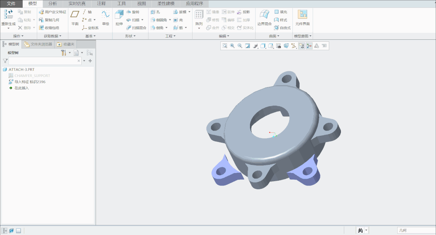The image size is (436, 235).
Task: Expand the 基准 group dropdown
Action: 90,36
